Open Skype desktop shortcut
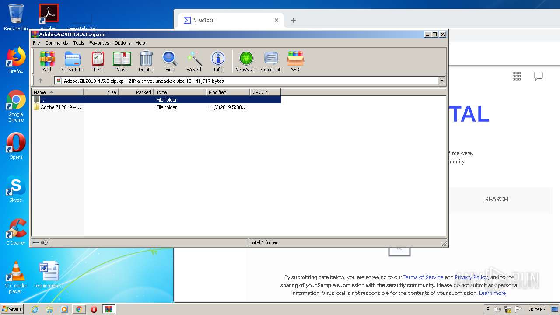This screenshot has width=560, height=315. click(16, 189)
